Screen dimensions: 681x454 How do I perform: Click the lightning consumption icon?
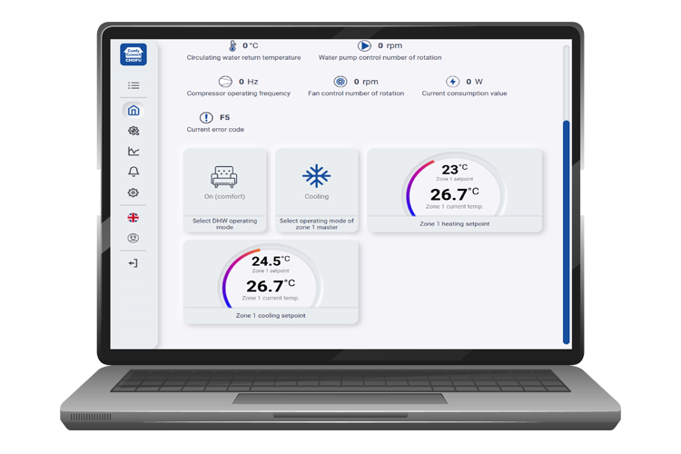[x=452, y=82]
